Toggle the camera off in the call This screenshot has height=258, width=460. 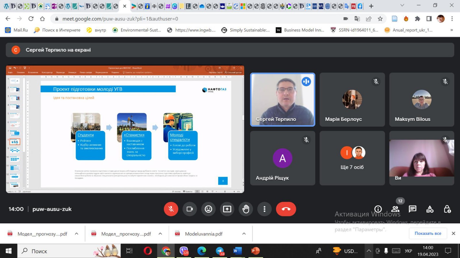pyautogui.click(x=189, y=209)
